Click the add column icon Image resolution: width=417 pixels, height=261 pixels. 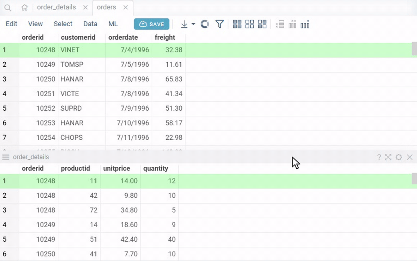pos(305,24)
